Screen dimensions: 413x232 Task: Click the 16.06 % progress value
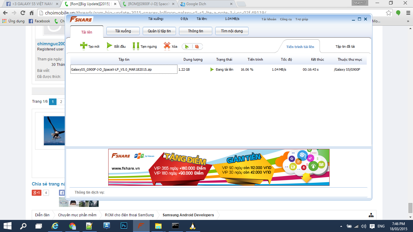(247, 69)
